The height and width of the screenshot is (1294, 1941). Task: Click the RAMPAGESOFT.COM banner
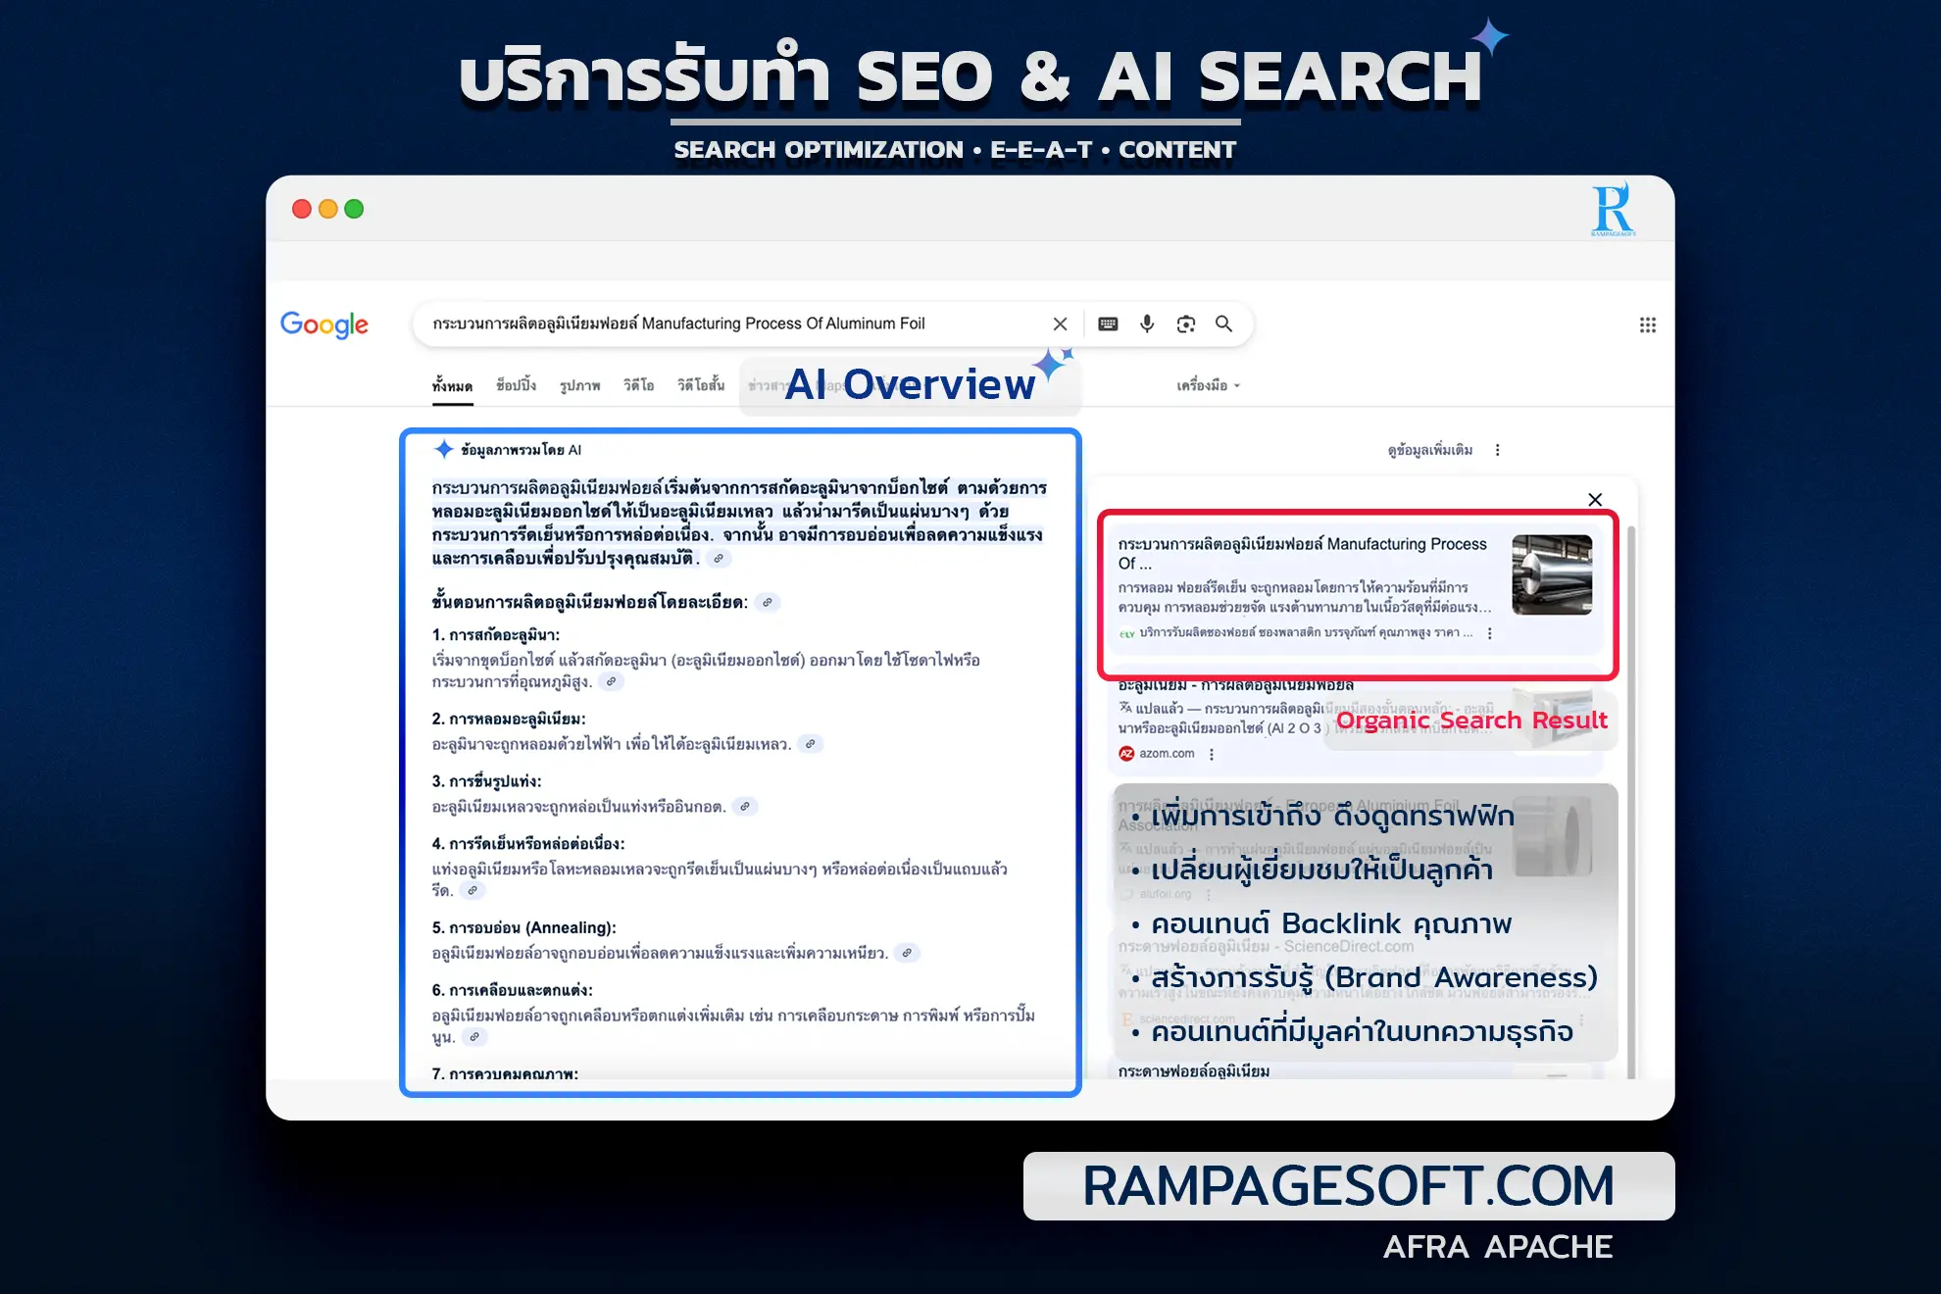click(1349, 1186)
